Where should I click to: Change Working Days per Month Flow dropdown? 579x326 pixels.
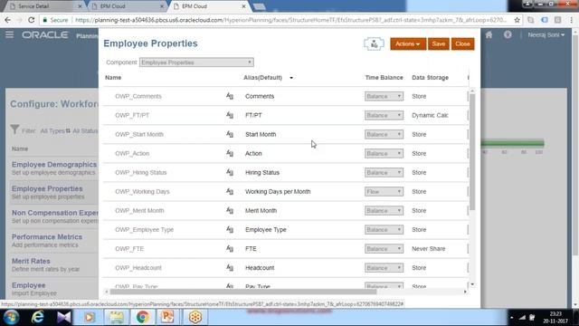pyautogui.click(x=384, y=191)
